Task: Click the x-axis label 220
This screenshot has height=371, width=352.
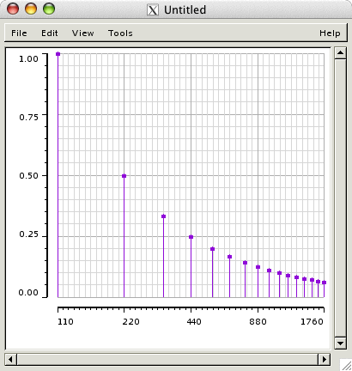Action: click(131, 322)
